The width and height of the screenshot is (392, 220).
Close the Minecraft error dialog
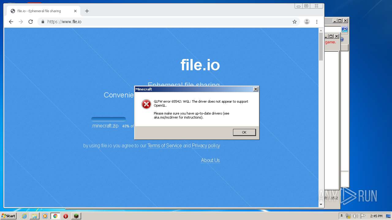coord(256,89)
